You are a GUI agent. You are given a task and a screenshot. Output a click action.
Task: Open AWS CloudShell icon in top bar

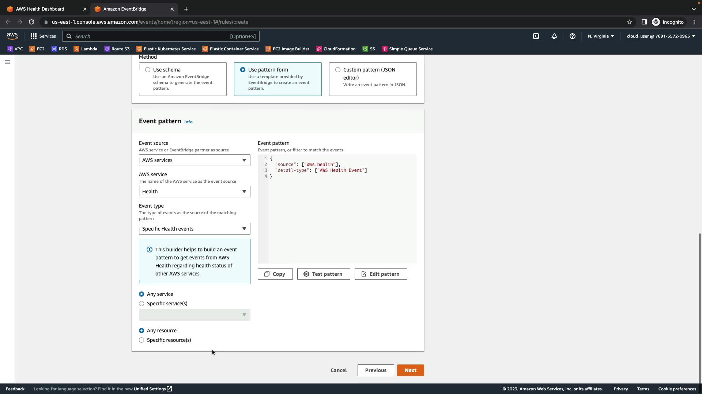point(536,36)
